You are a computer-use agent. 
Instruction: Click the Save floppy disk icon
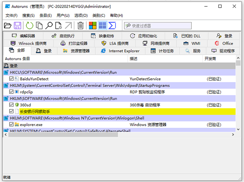point(18,25)
